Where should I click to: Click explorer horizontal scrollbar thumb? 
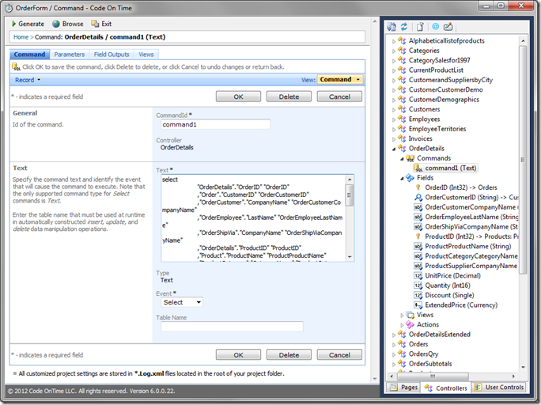click(433, 376)
